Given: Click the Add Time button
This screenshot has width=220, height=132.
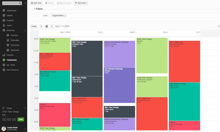Looking at the screenshot, I should tap(36, 3).
